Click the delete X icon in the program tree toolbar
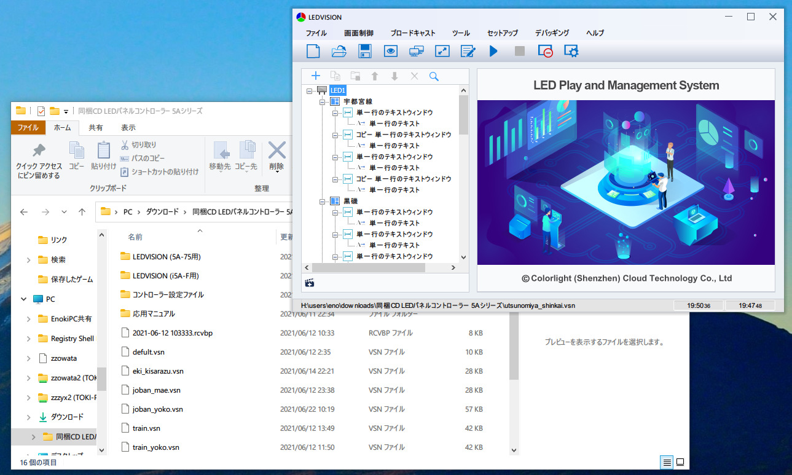Screen dimensions: 792x475 tap(414, 76)
